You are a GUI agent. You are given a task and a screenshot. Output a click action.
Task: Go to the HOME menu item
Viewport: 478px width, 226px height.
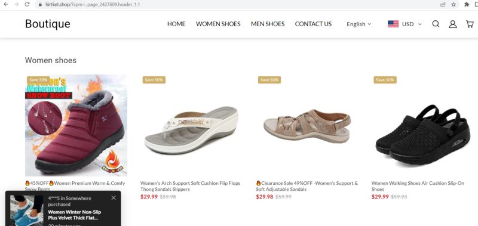176,24
